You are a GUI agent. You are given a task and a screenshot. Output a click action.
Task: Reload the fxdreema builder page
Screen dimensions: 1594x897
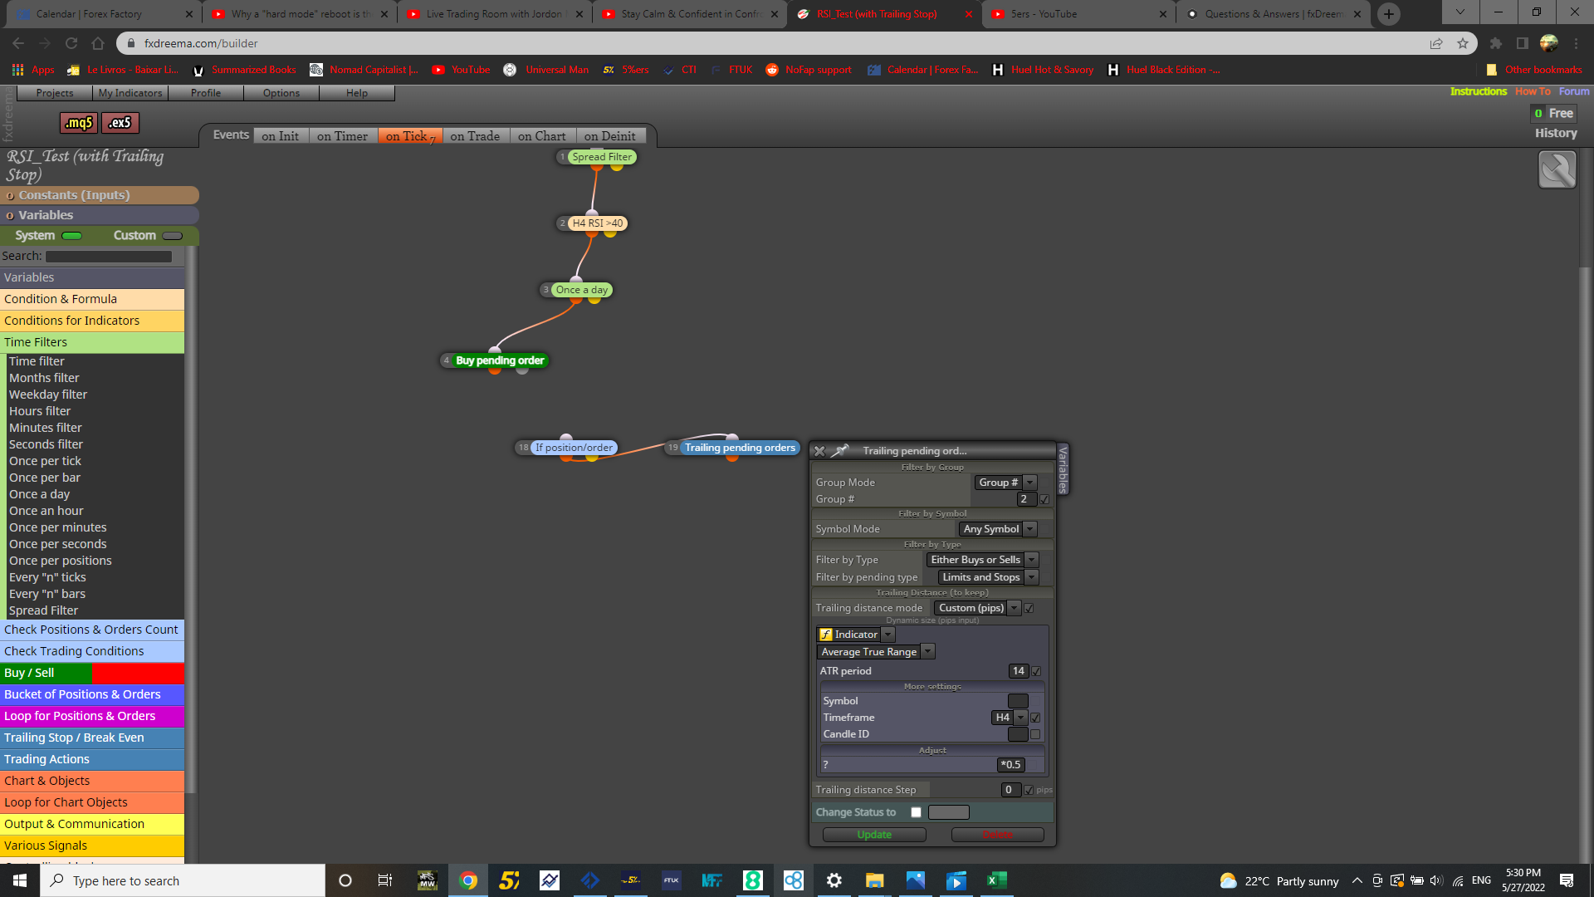click(x=71, y=43)
